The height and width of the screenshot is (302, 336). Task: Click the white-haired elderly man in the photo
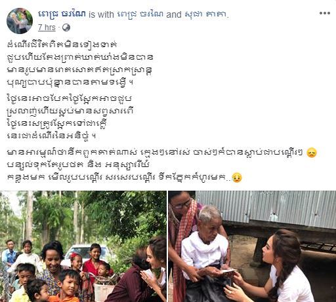(x=205, y=251)
